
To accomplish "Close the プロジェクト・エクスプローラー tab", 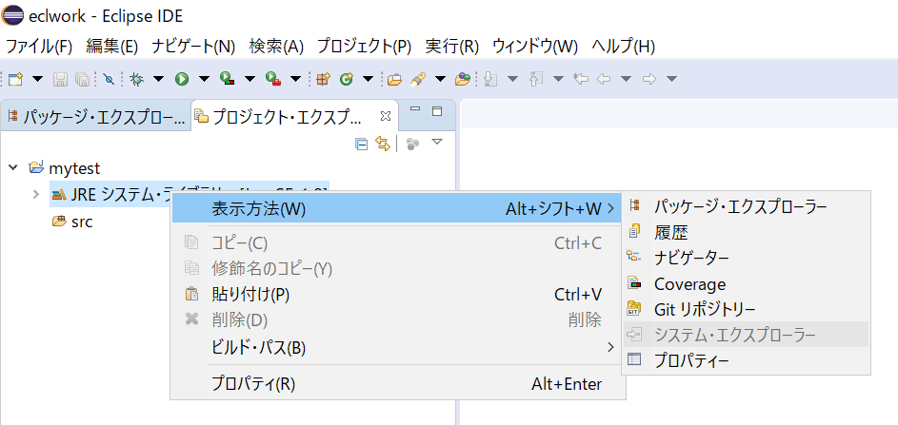I will [386, 116].
